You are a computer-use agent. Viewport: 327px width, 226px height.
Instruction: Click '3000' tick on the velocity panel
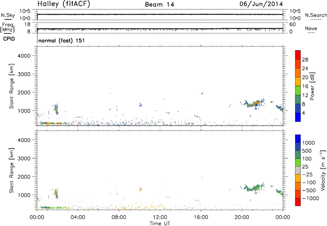click(x=24, y=158)
